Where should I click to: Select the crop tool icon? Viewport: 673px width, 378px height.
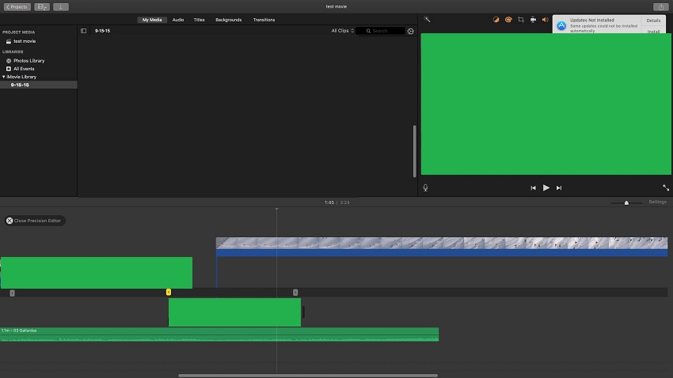521,20
